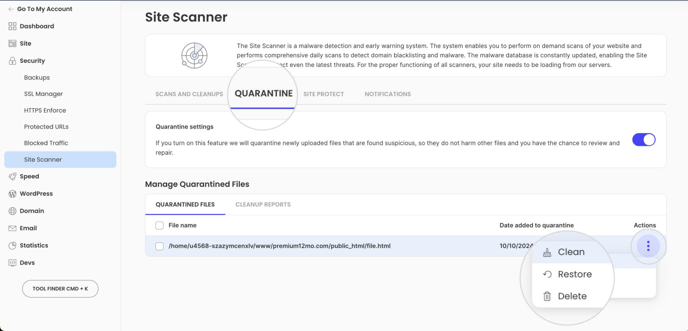This screenshot has width=688, height=331.
Task: Expand the Devs section in sidebar
Action: pos(27,263)
